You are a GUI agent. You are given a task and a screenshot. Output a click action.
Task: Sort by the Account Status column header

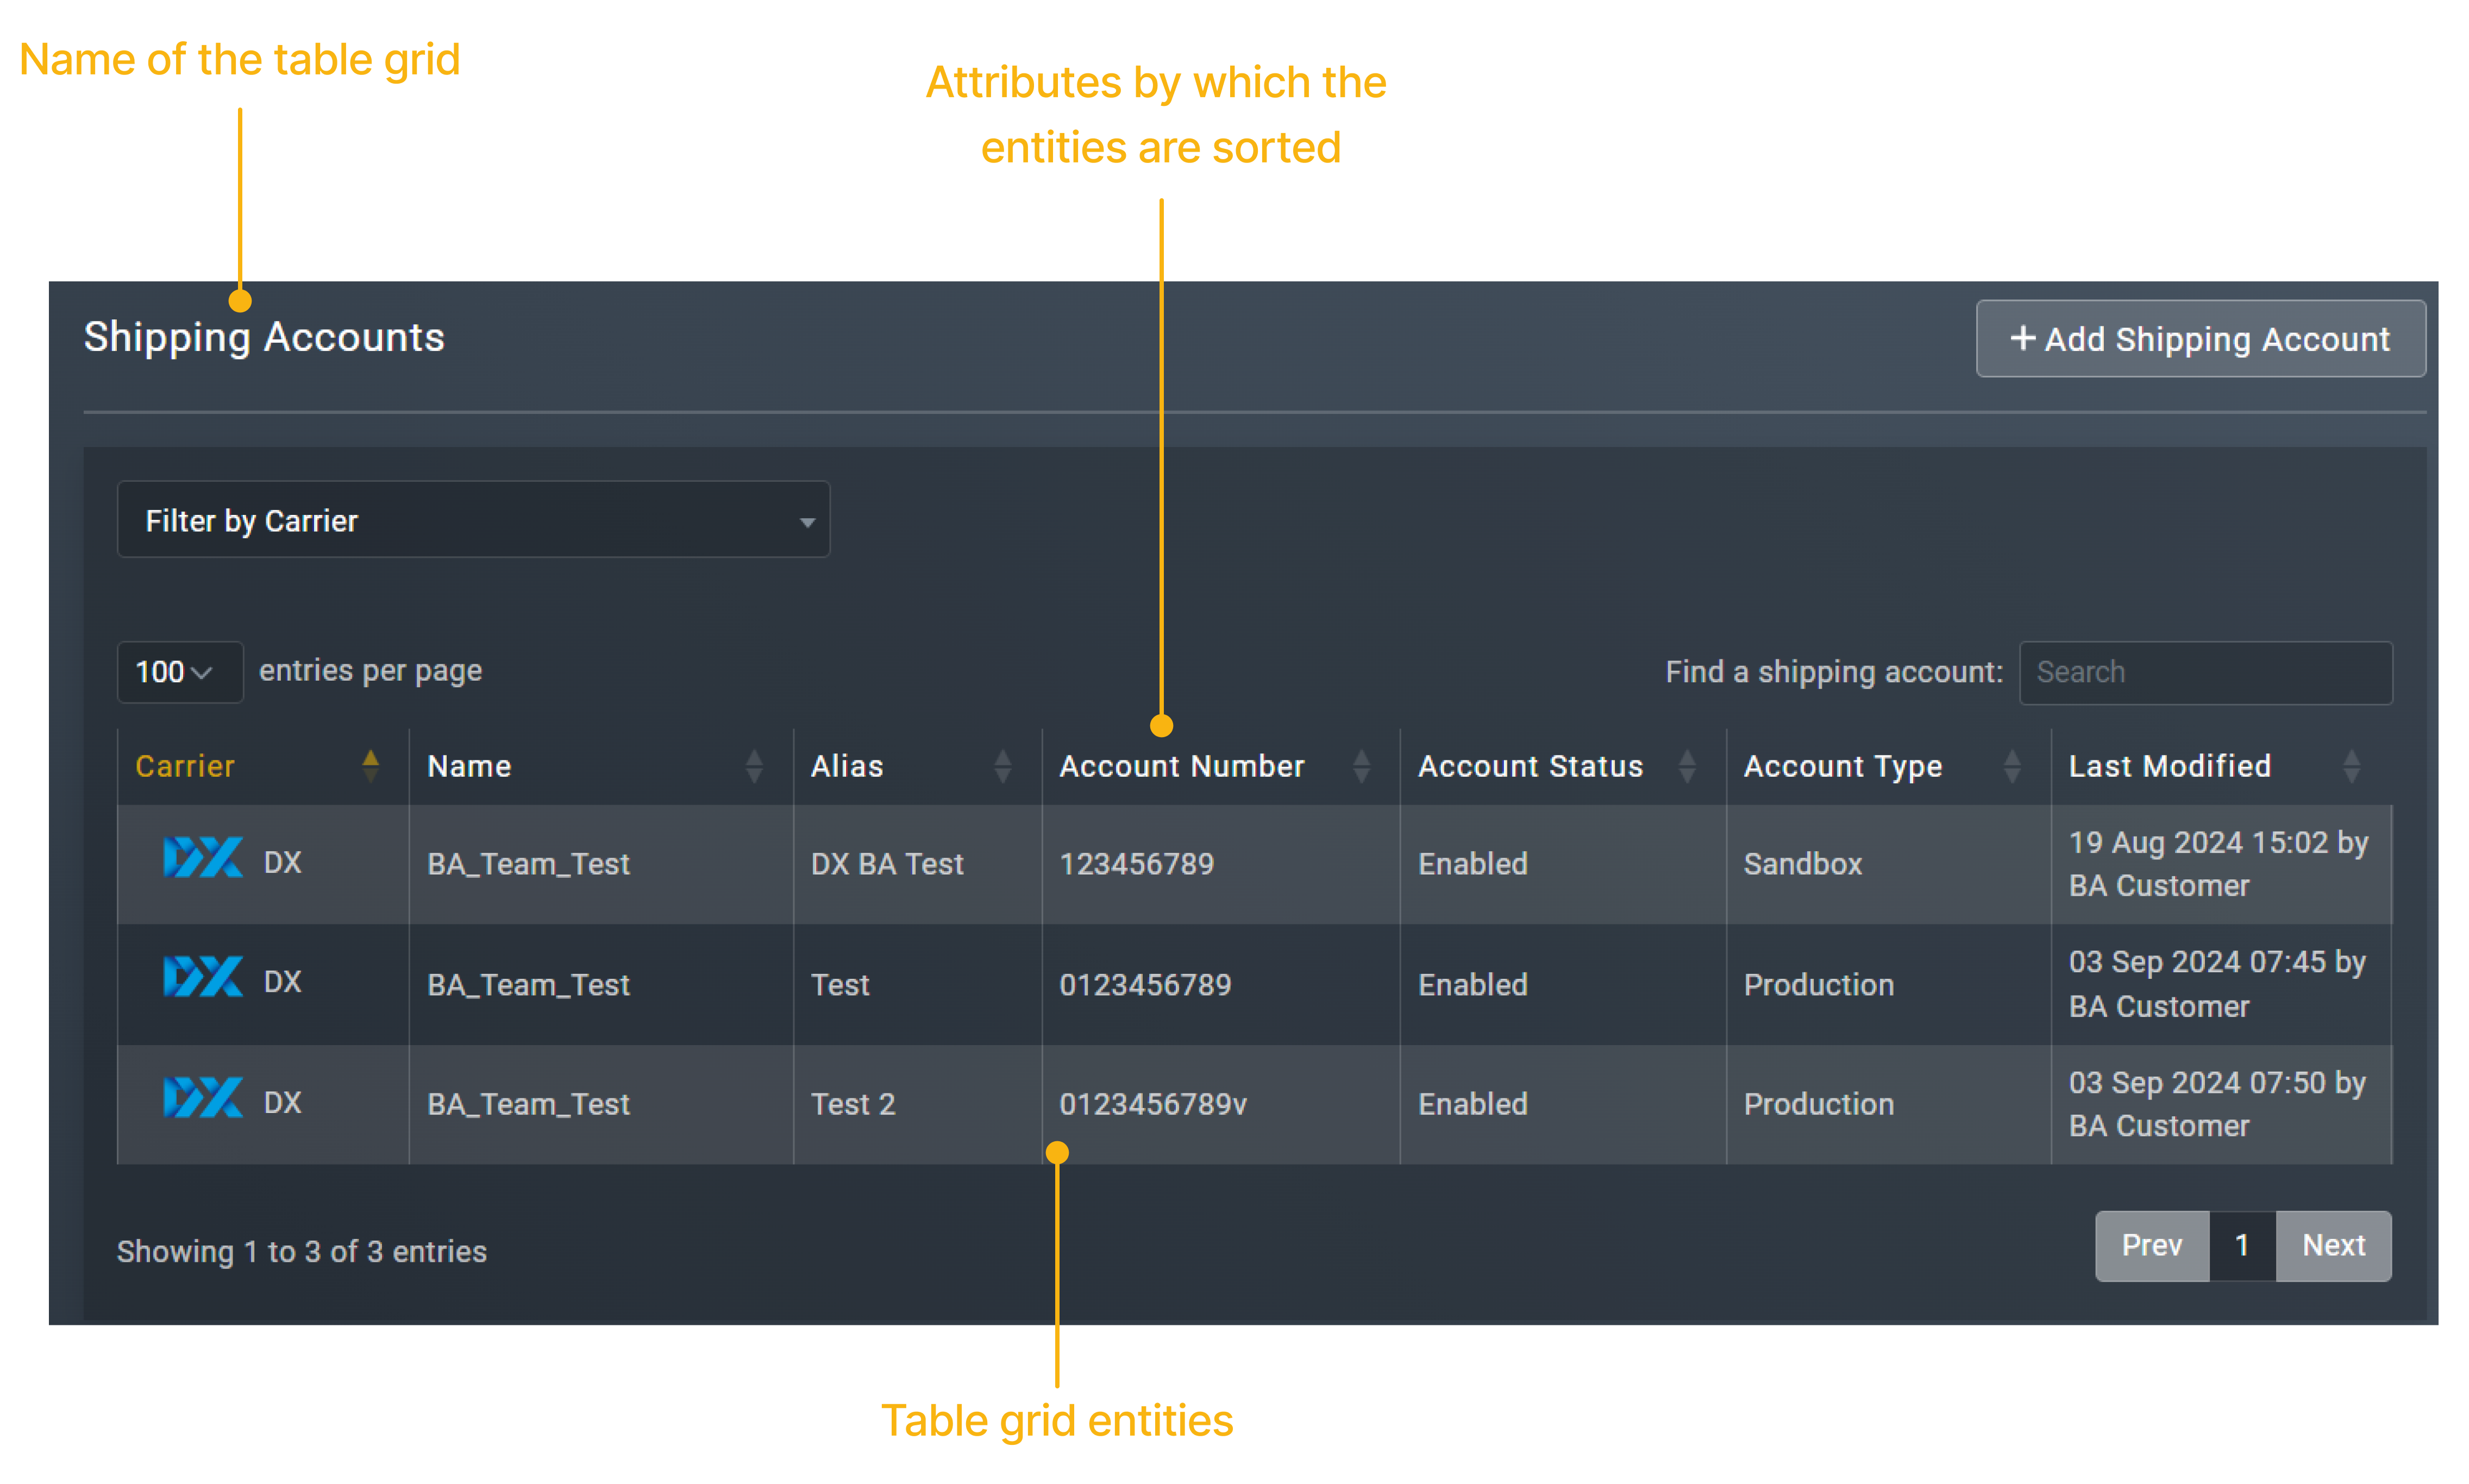click(x=1562, y=766)
